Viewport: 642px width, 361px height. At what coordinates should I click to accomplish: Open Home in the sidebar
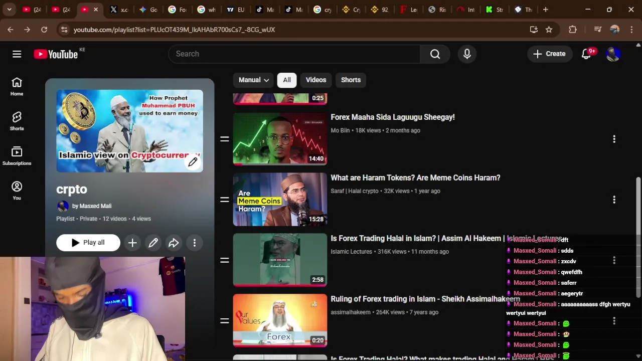17,87
